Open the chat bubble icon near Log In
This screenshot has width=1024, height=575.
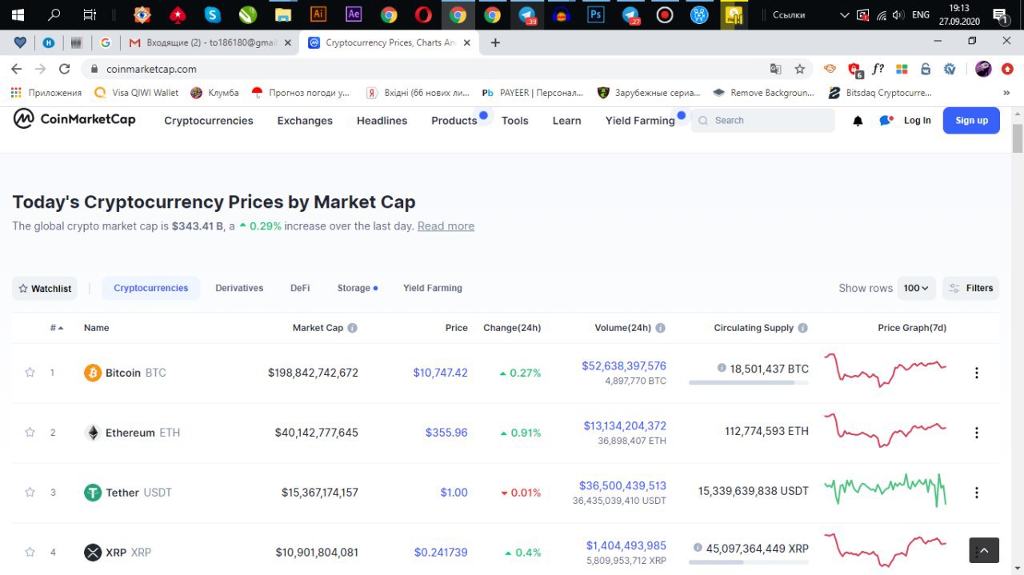point(886,121)
